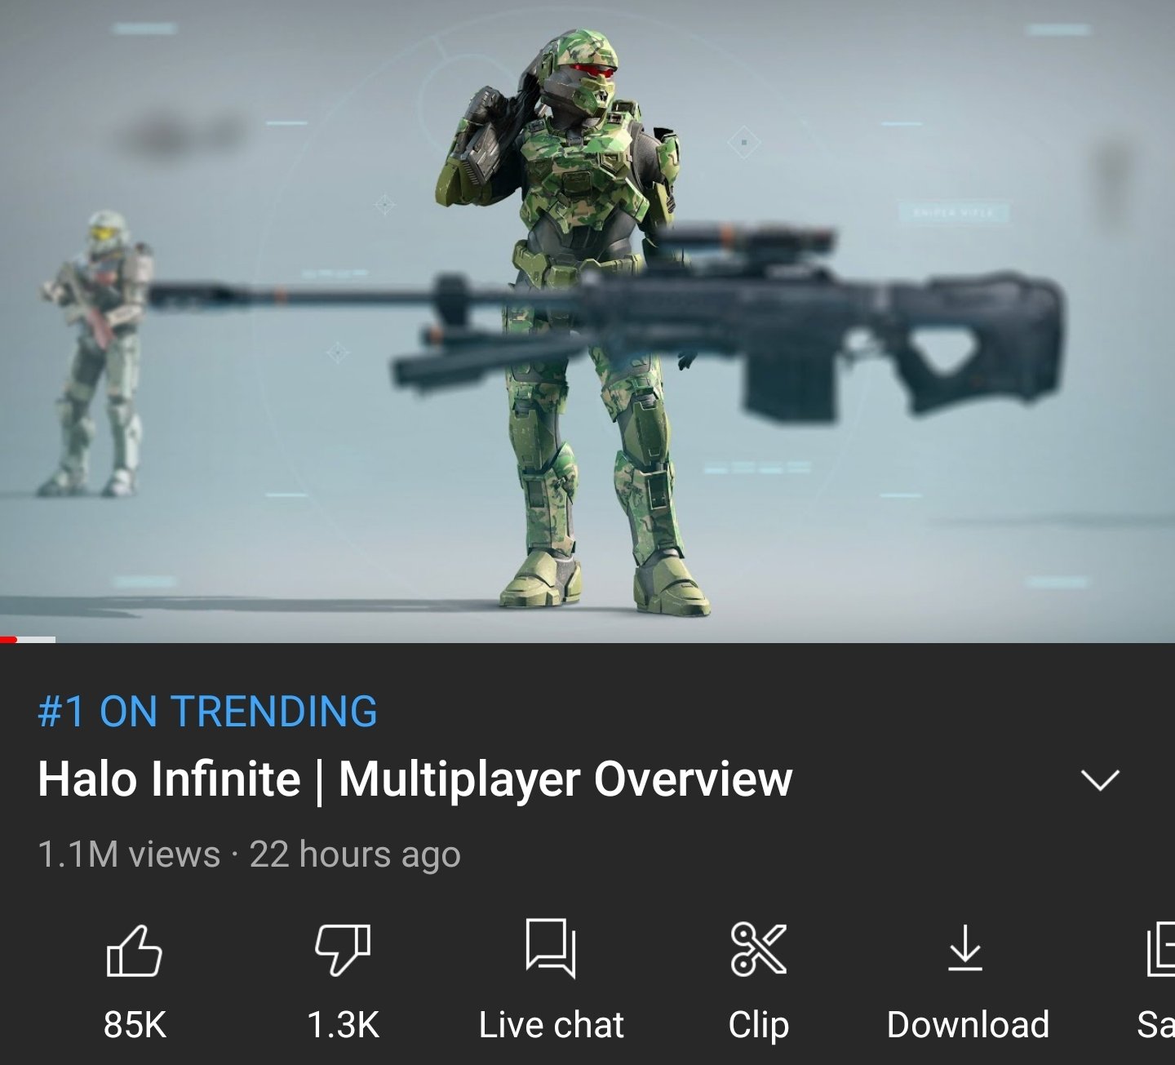This screenshot has height=1065, width=1175.
Task: Open the #1 ON TRENDING link
Action: coord(207,711)
